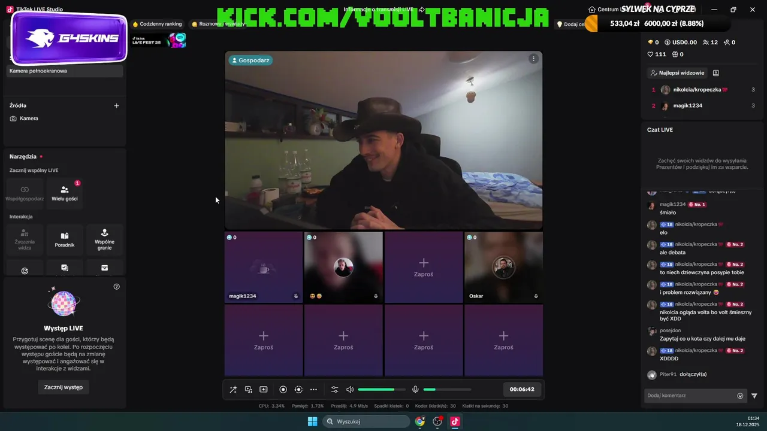Click the Dodaj cel lightbulb button
767x431 pixels.
point(571,25)
